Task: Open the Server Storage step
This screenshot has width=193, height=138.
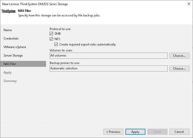Action: point(13,56)
